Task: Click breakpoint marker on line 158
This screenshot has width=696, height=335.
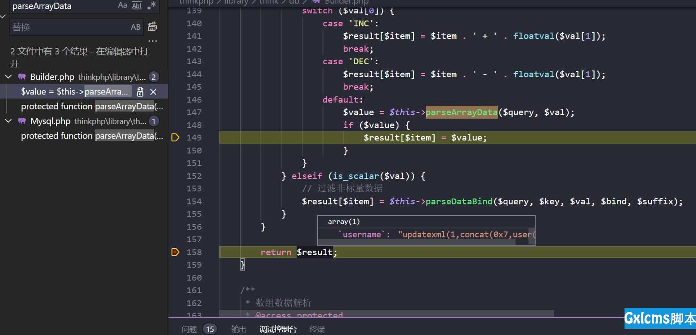Action: coord(175,252)
